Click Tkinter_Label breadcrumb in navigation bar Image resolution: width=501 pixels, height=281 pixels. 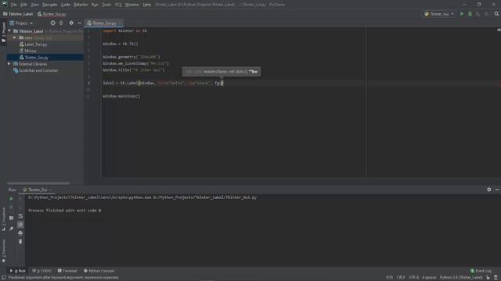point(18,14)
